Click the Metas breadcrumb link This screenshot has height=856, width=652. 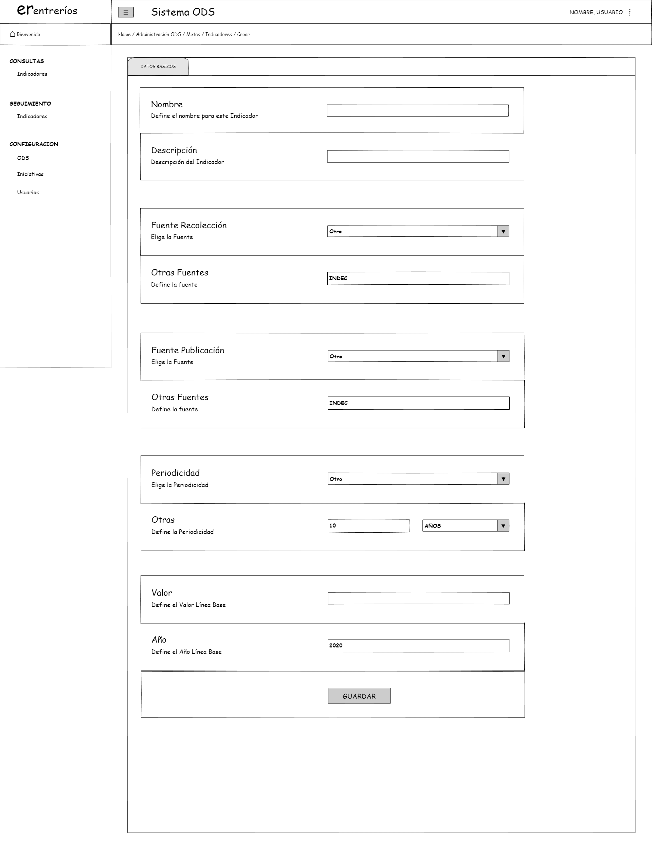[x=193, y=34]
